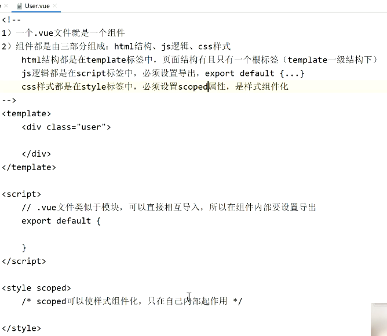Viewport: 387px width, 336px height.
Task: Click the comment line starting with 2)
Action: (116, 46)
